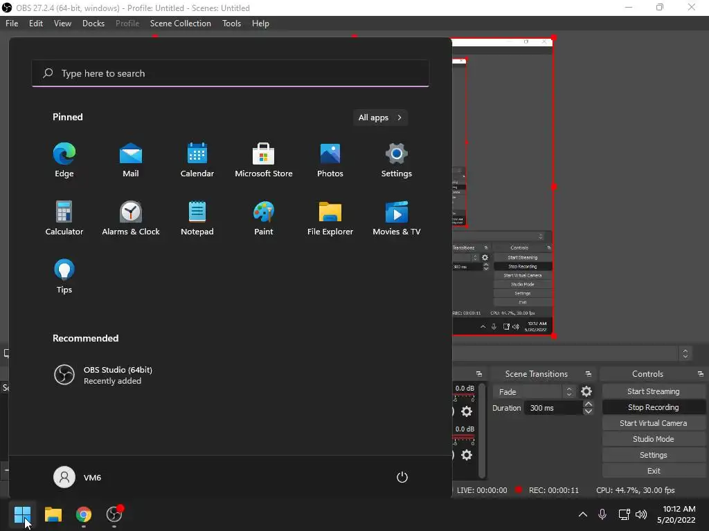The height and width of the screenshot is (531, 709).
Task: Open the network icon in system tray
Action: [624, 514]
